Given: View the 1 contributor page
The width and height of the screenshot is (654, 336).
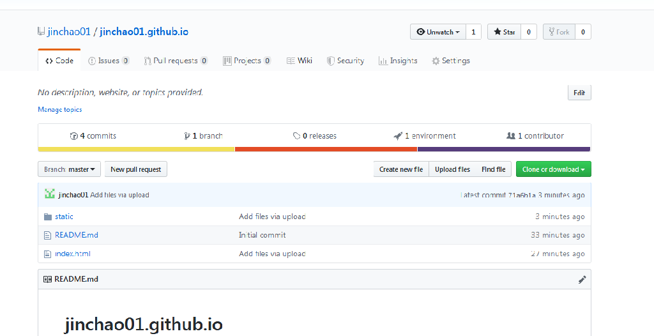Looking at the screenshot, I should click(535, 135).
